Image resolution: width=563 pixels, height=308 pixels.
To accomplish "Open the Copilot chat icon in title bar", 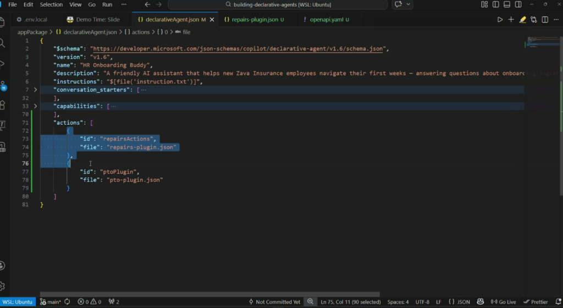I will point(398,4).
